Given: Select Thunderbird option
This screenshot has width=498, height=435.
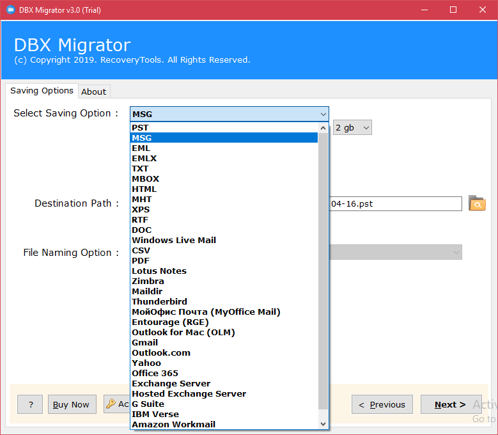Looking at the screenshot, I should [x=224, y=301].
